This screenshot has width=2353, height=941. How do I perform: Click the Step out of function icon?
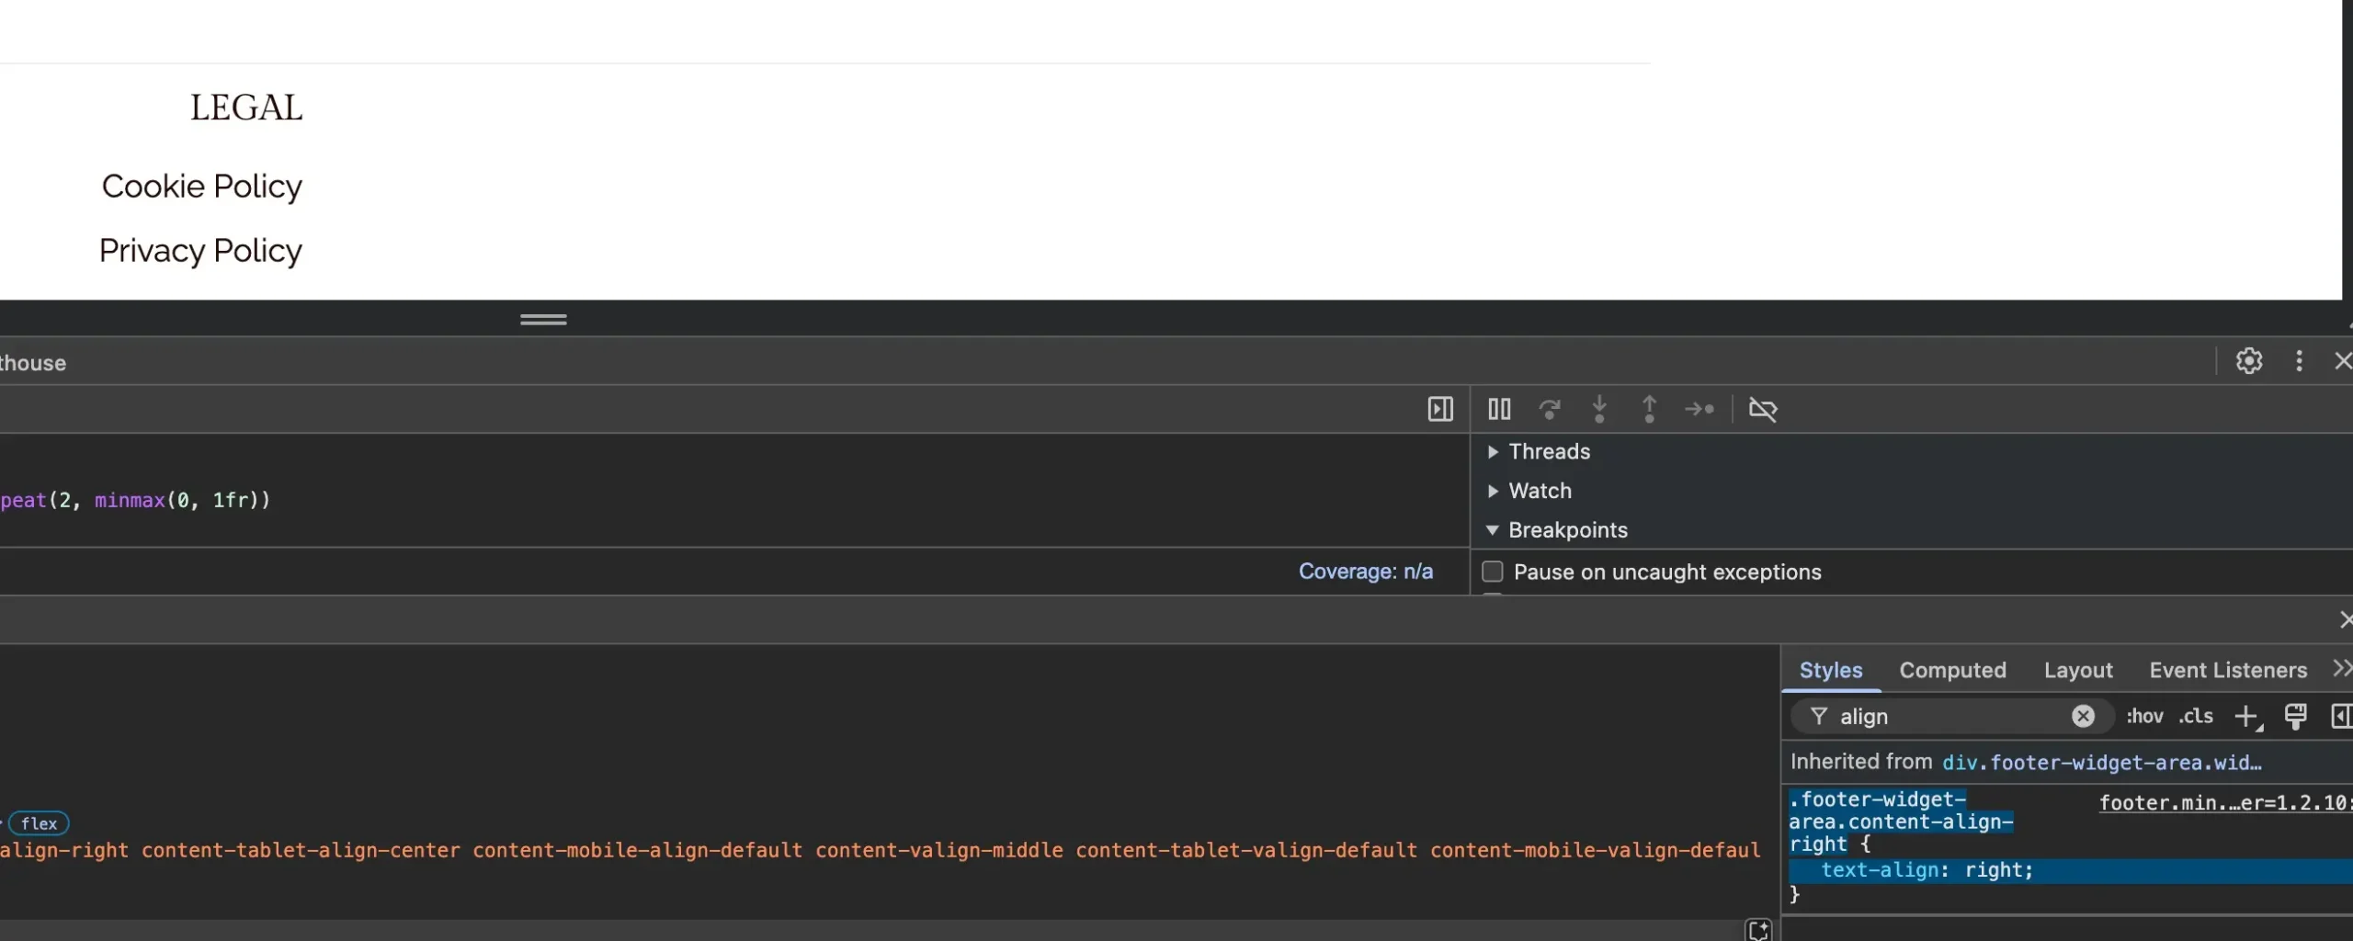1649,409
